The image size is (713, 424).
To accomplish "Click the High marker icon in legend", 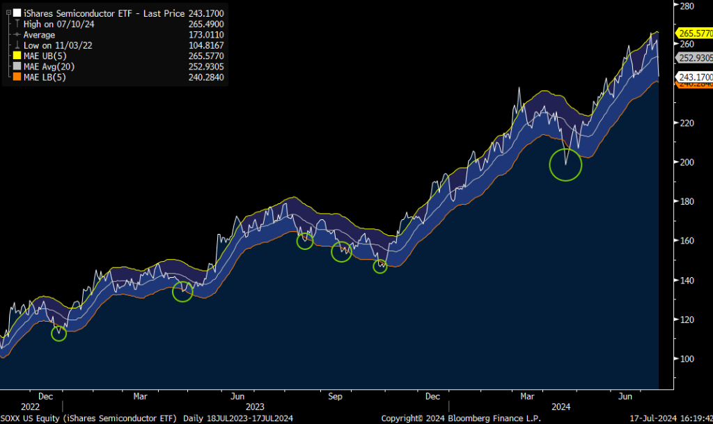I will tap(16, 24).
